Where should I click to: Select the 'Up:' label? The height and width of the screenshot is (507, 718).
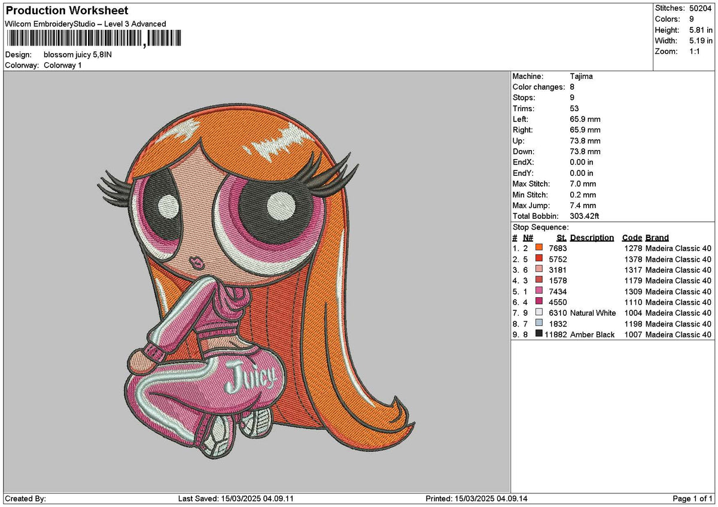(x=519, y=141)
